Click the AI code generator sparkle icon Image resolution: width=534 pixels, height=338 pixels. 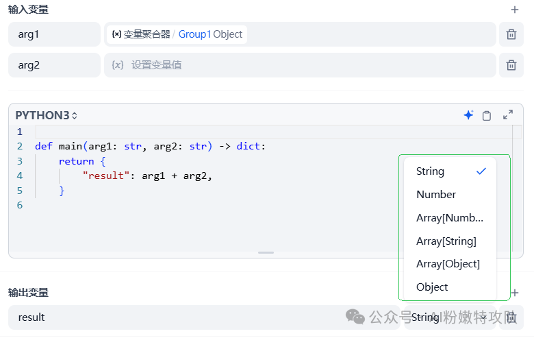coord(468,115)
